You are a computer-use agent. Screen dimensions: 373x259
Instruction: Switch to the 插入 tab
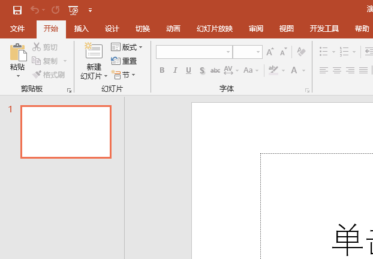coord(82,29)
